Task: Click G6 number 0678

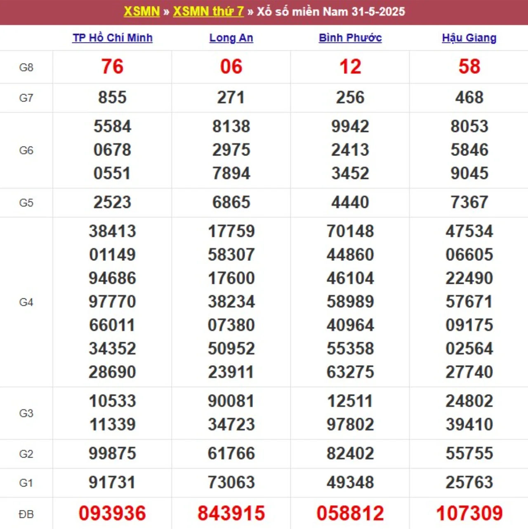Action: coord(112,150)
